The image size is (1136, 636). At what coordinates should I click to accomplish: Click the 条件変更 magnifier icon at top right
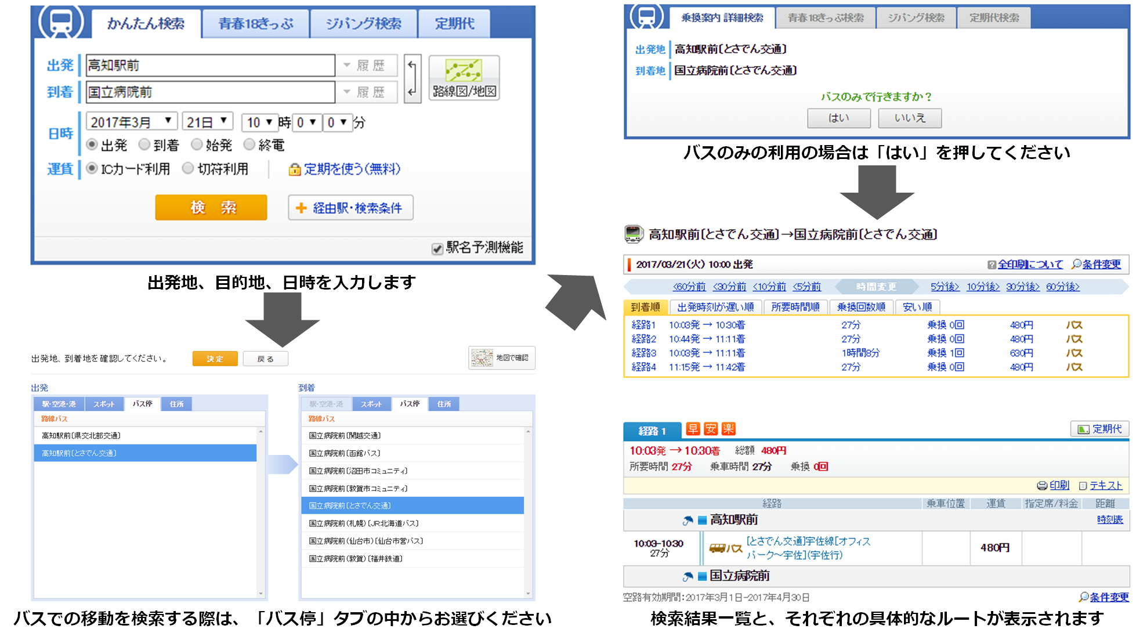[1077, 264]
